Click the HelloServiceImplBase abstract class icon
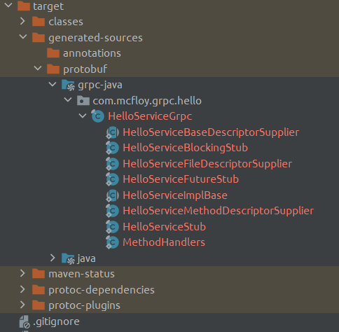The height and width of the screenshot is (332, 339). point(112,195)
